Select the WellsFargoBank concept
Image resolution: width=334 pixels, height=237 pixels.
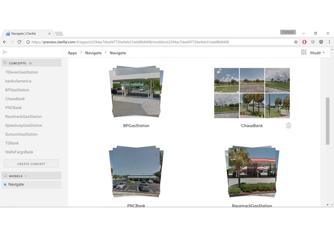coord(19,152)
